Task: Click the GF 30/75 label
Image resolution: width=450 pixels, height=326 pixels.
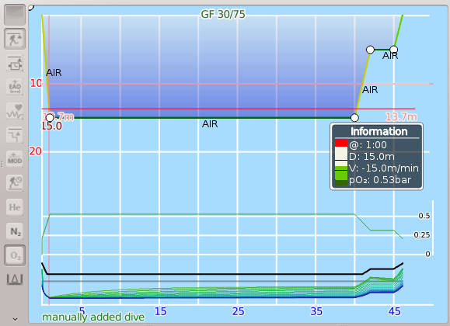Action: point(223,14)
